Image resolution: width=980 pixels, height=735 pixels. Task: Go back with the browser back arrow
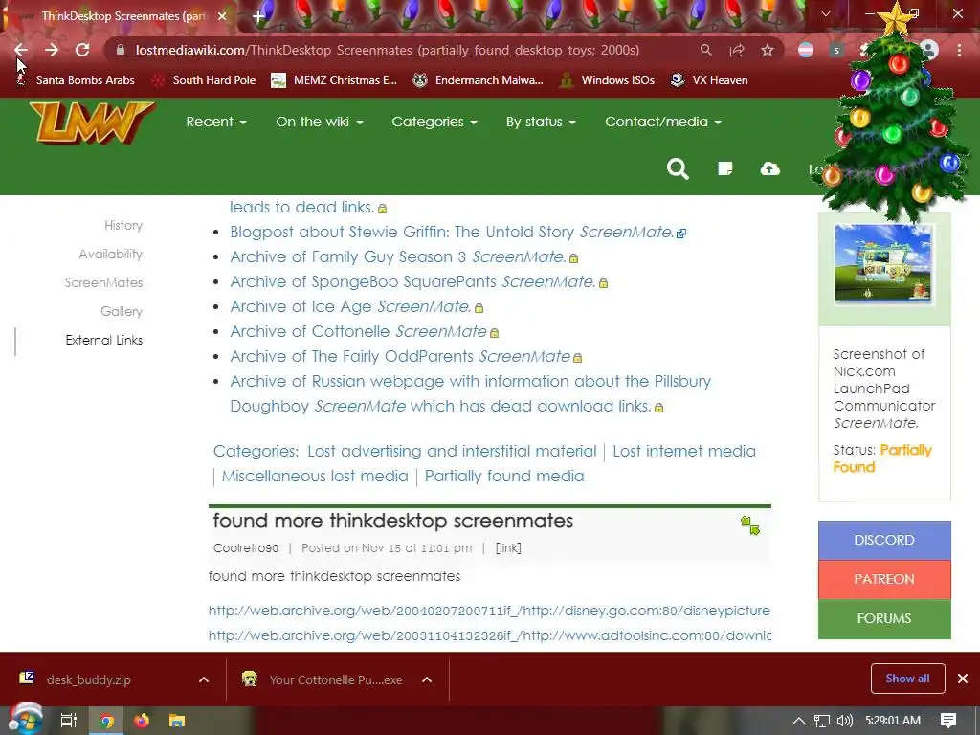click(x=21, y=50)
